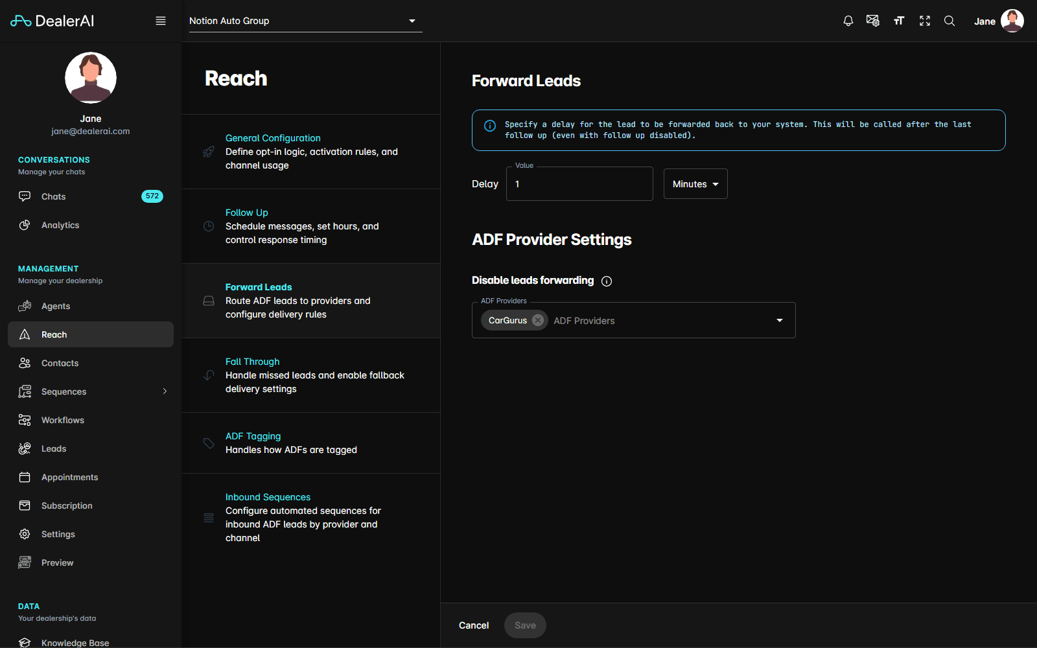Open the Notion Auto Group dealership dropdown
Screen dimensions: 1037x648
[305, 21]
